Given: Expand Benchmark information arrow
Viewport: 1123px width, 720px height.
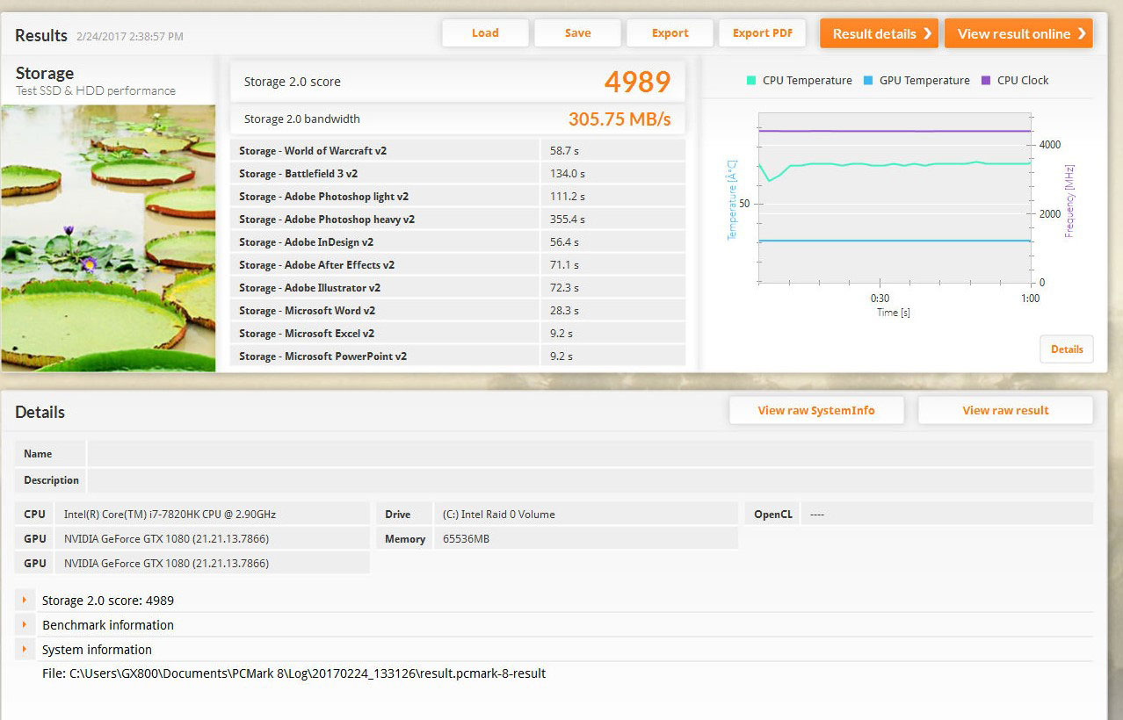Looking at the screenshot, I should (25, 625).
